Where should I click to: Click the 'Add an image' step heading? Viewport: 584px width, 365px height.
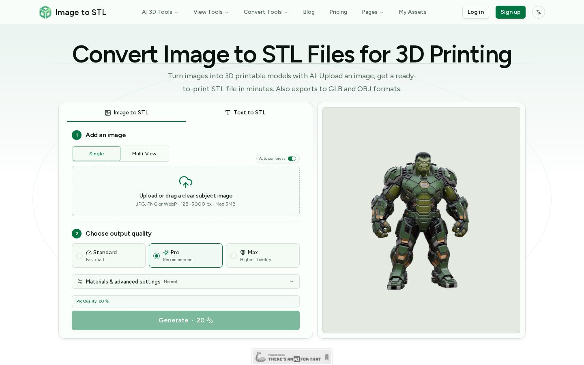point(105,135)
